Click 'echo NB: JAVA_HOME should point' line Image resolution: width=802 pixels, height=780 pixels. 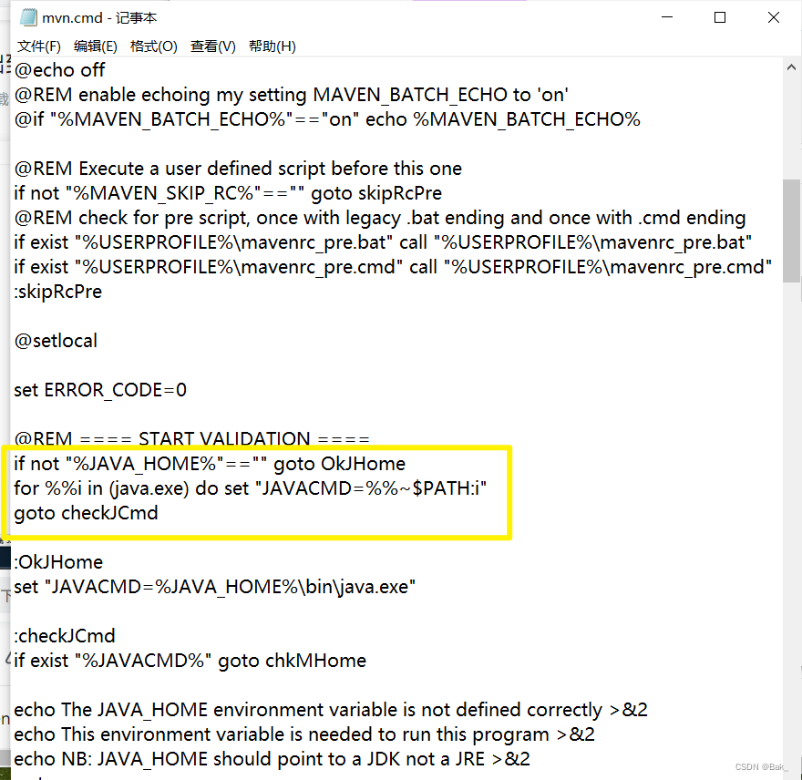[x=272, y=758]
